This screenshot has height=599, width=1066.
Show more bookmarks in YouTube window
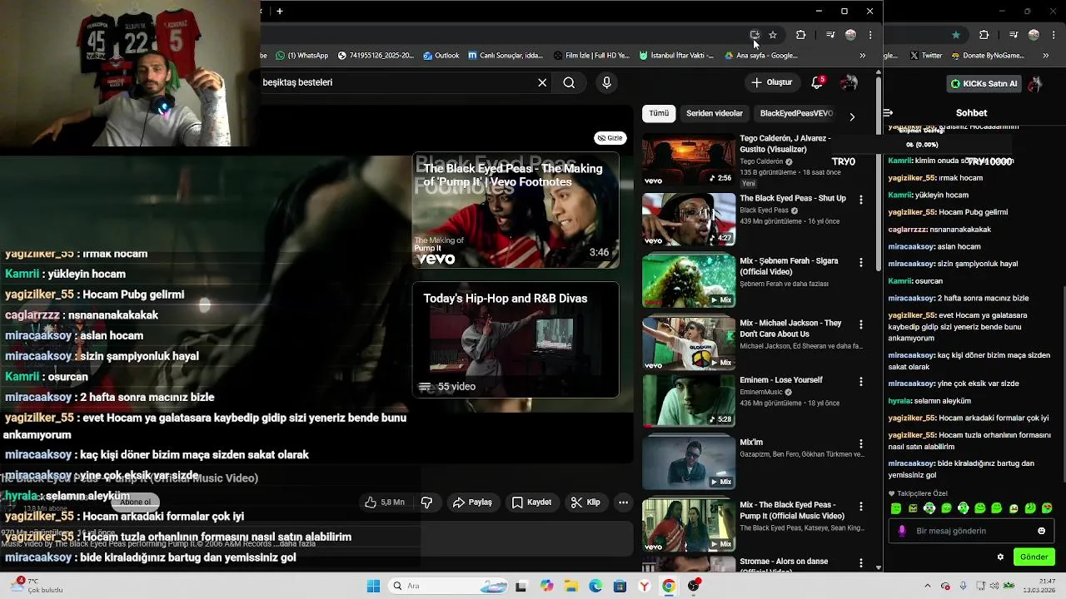862,56
